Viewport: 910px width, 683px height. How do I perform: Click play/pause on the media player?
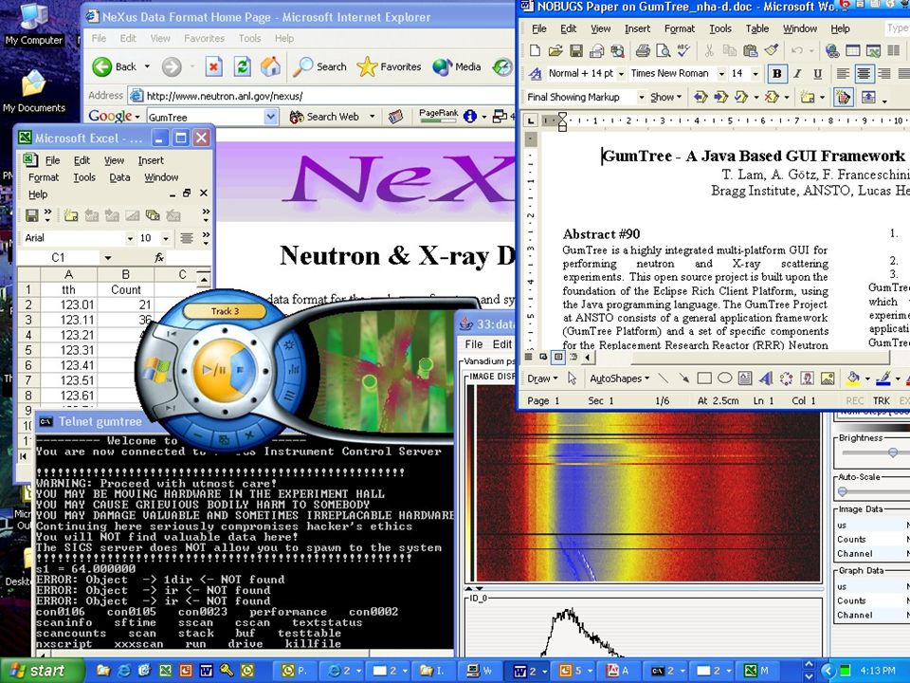click(x=213, y=369)
